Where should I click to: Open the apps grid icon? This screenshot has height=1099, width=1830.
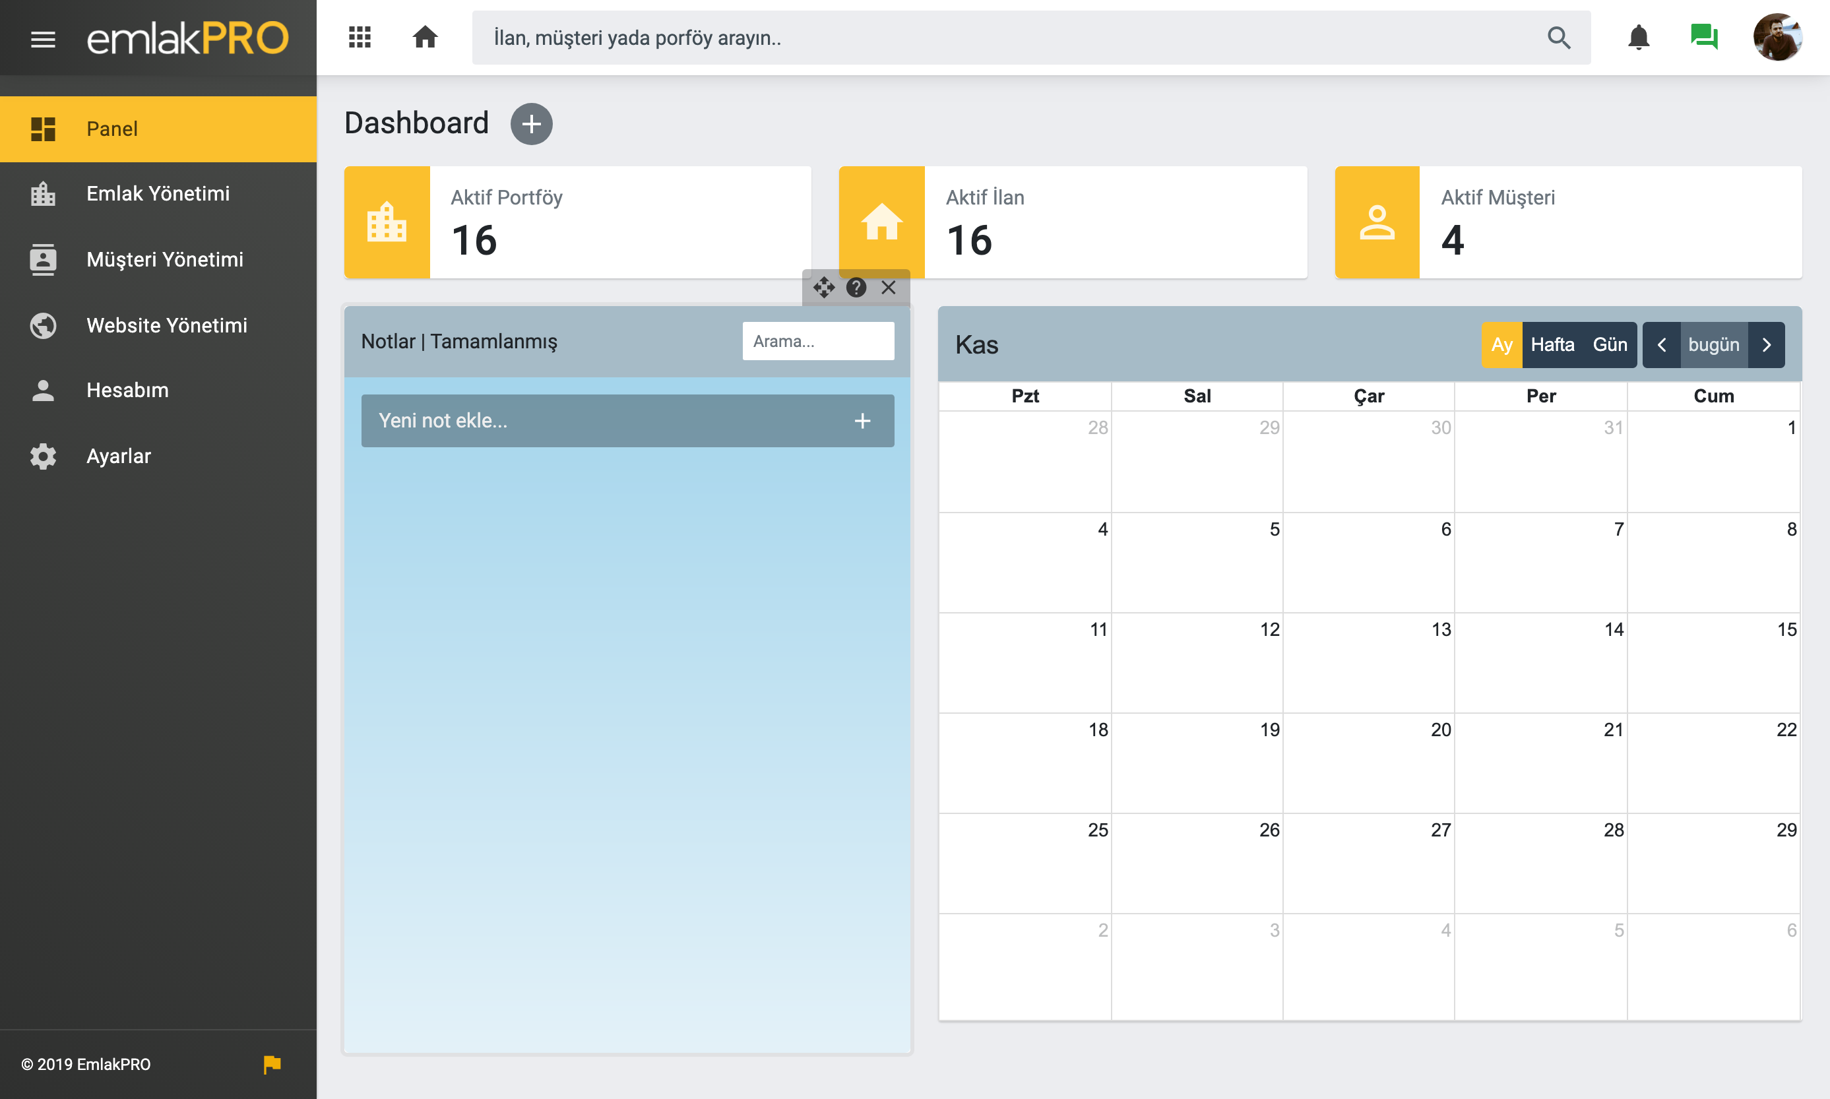tap(360, 37)
